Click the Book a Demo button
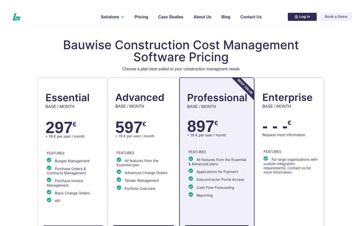The image size is (362, 226). tap(336, 17)
